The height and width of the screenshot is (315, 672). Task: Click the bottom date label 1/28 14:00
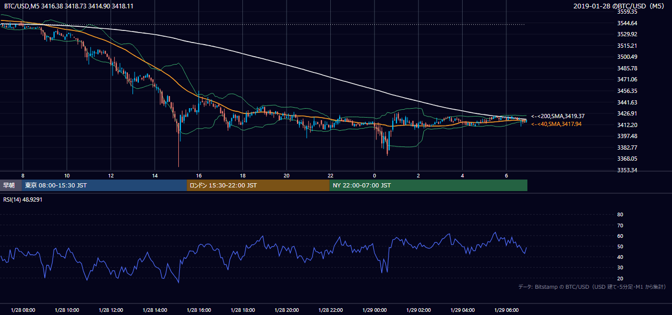pyautogui.click(x=155, y=310)
